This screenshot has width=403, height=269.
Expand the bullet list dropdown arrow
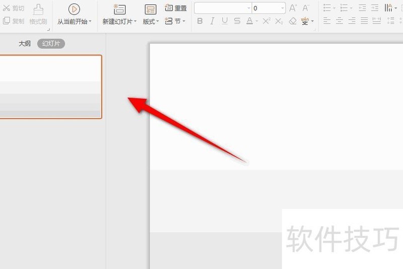click(x=334, y=8)
